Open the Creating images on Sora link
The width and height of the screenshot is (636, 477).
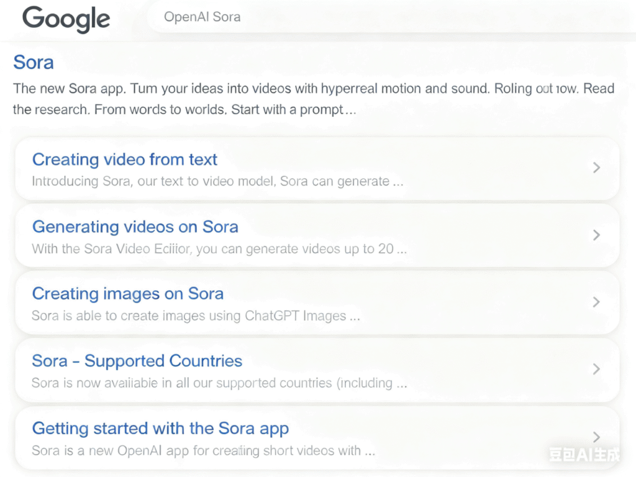coord(127,294)
